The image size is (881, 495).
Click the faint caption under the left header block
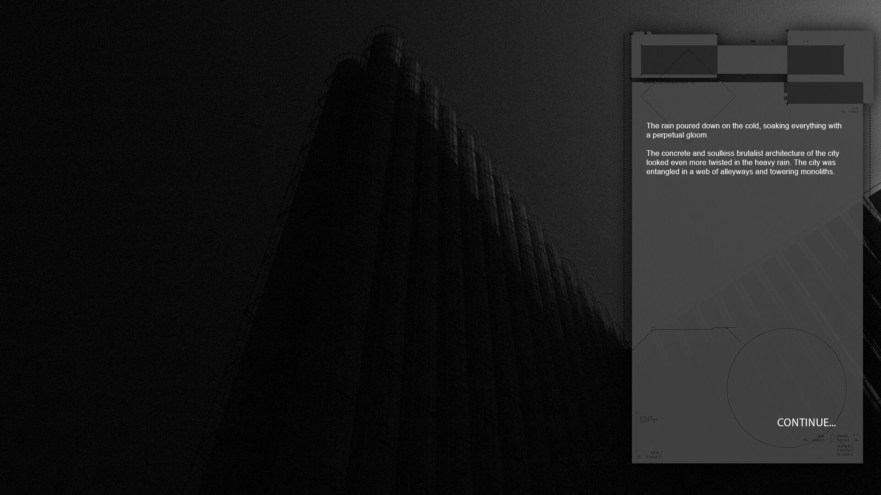pos(668,83)
